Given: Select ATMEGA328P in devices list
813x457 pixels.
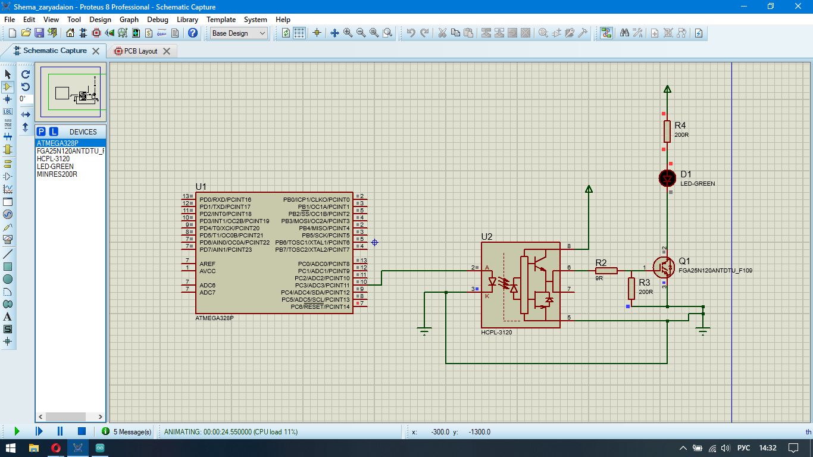Looking at the screenshot, I should point(70,143).
